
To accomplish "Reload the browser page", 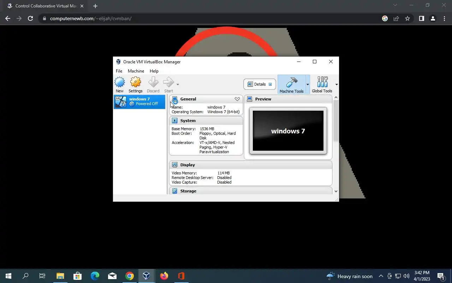I will (x=30, y=18).
